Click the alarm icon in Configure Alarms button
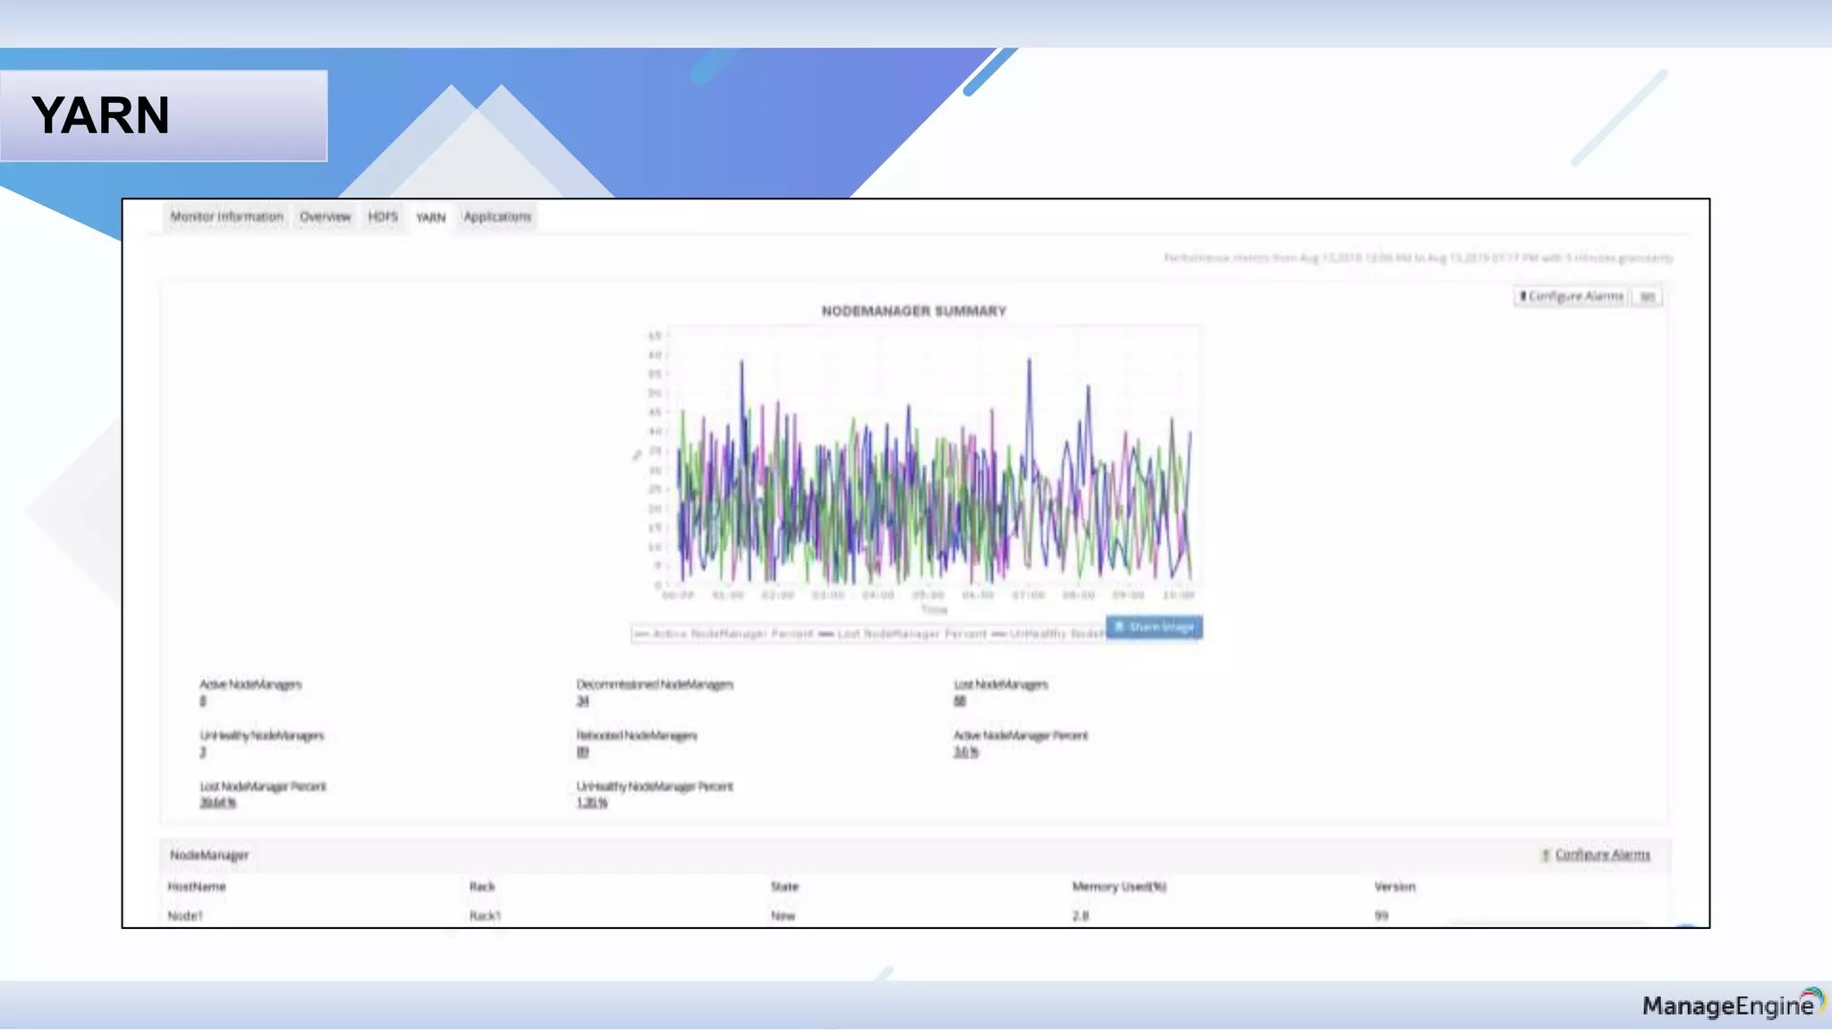Screen dimensions: 1832x1030 (x=1522, y=296)
